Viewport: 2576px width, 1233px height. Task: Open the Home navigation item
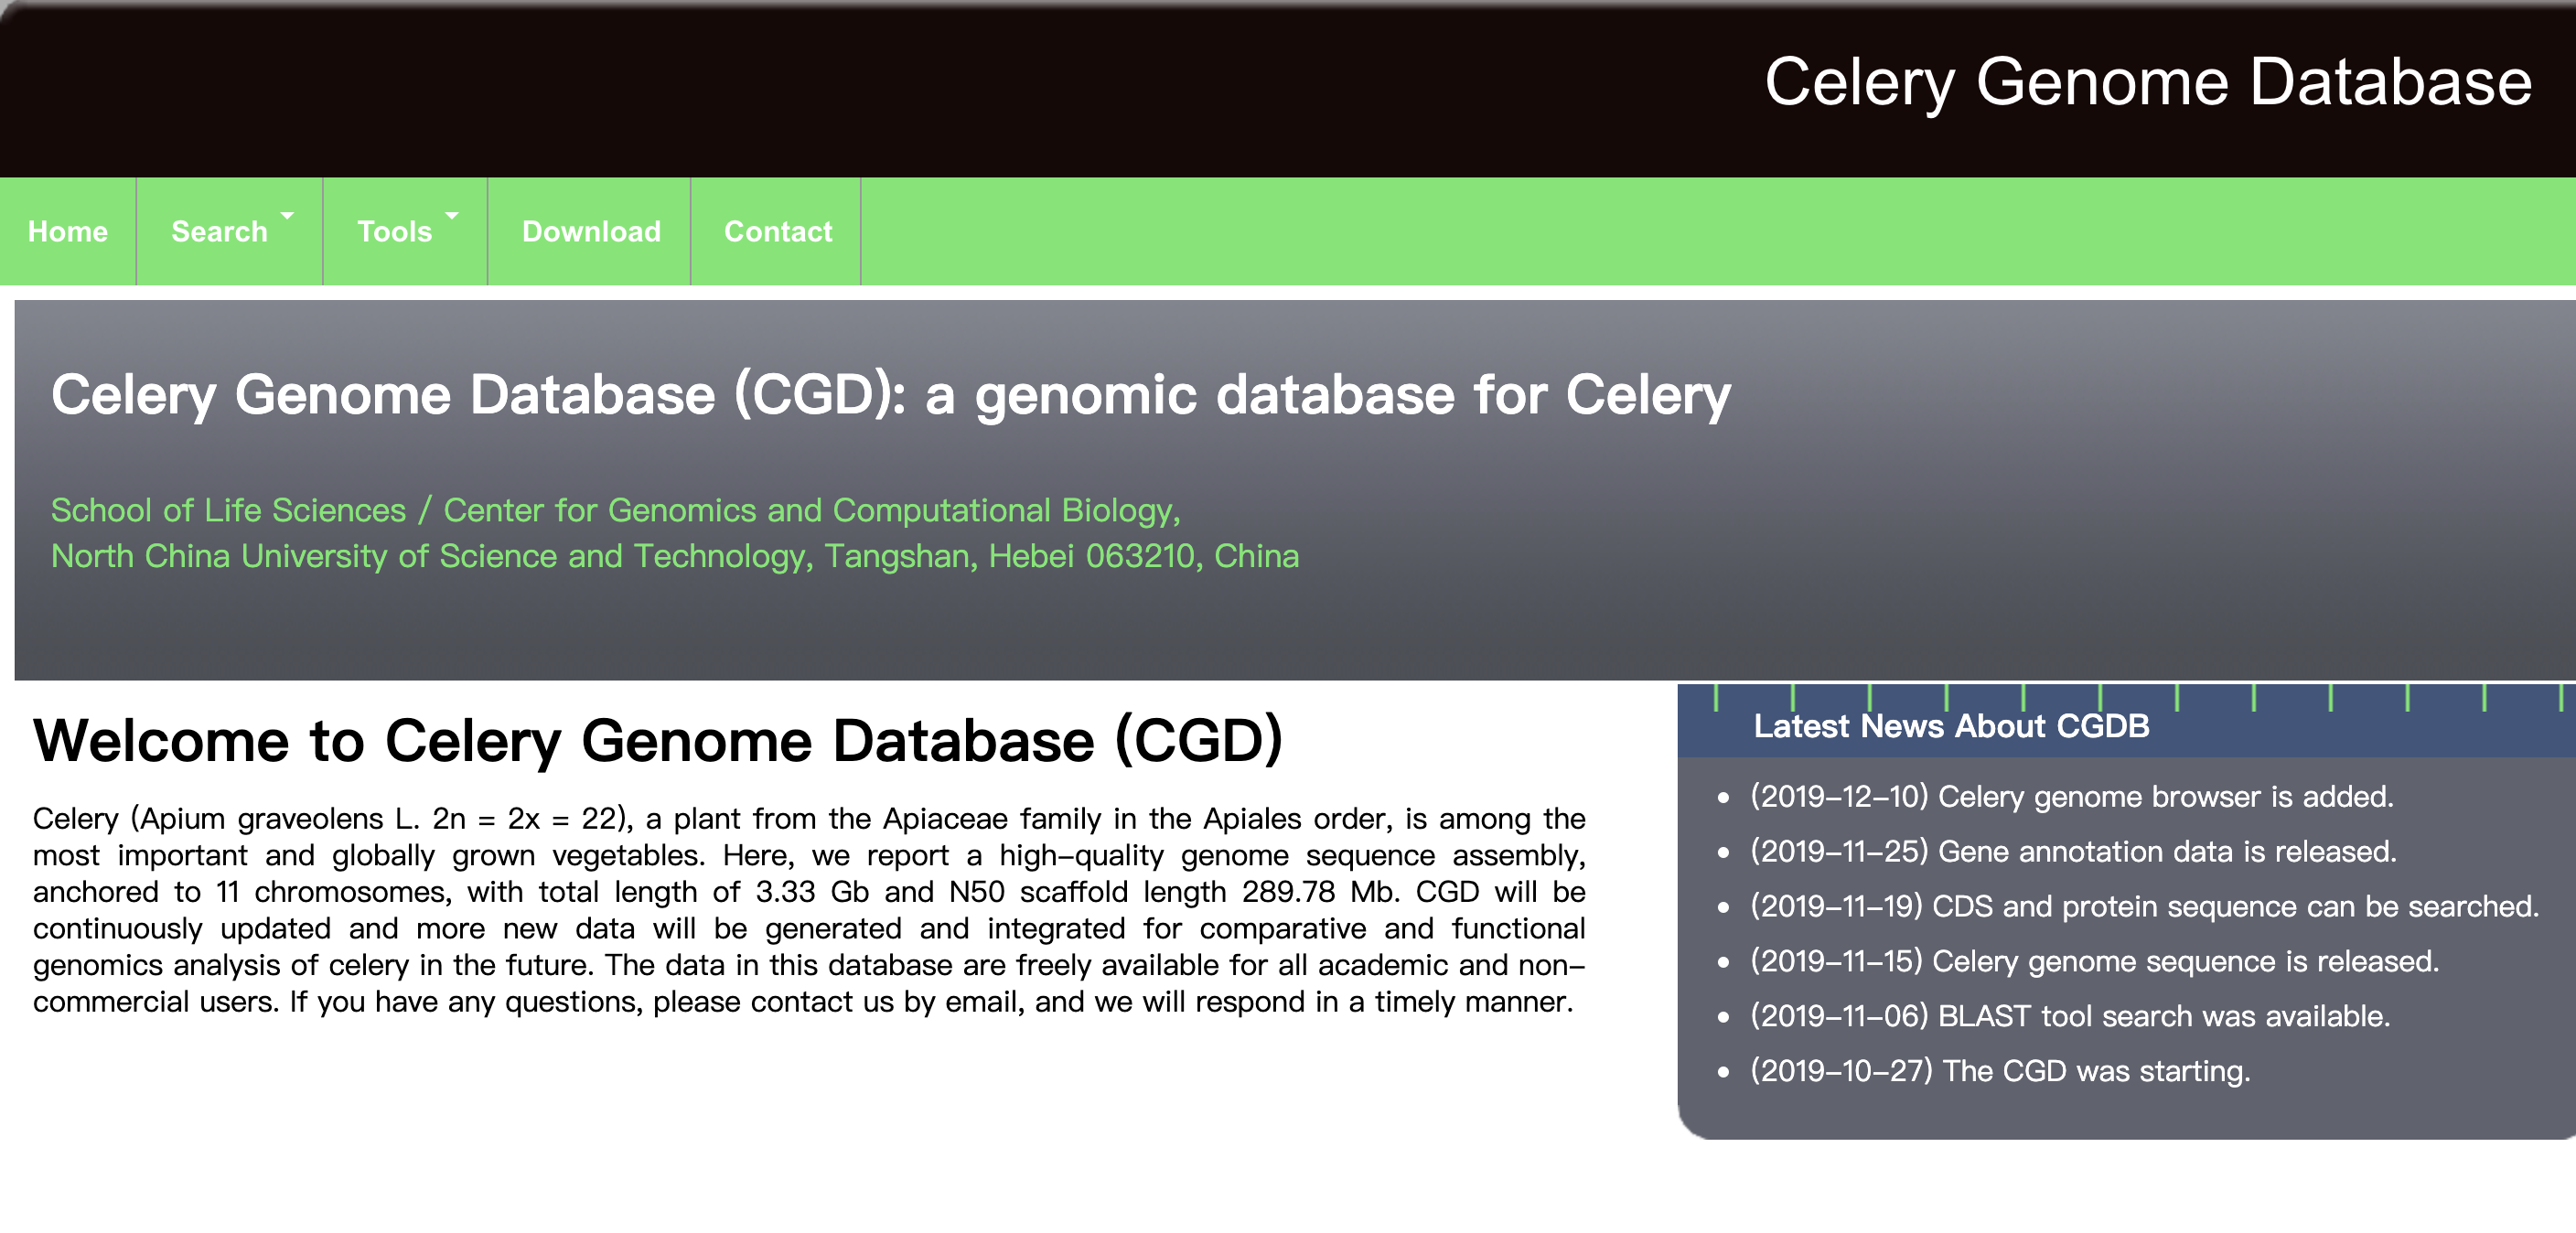click(68, 231)
